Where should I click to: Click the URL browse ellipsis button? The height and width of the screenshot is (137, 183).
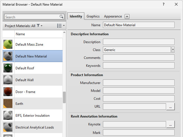pos(171,107)
